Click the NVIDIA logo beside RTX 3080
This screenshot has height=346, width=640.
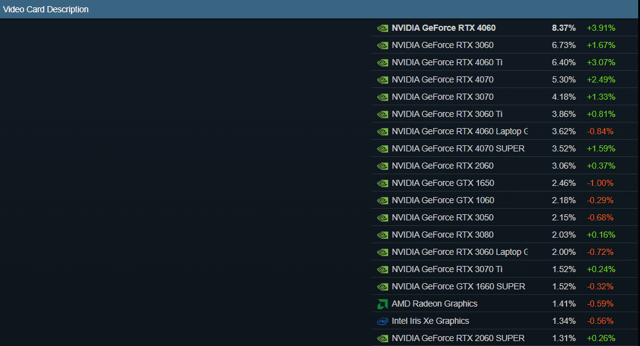tap(383, 235)
